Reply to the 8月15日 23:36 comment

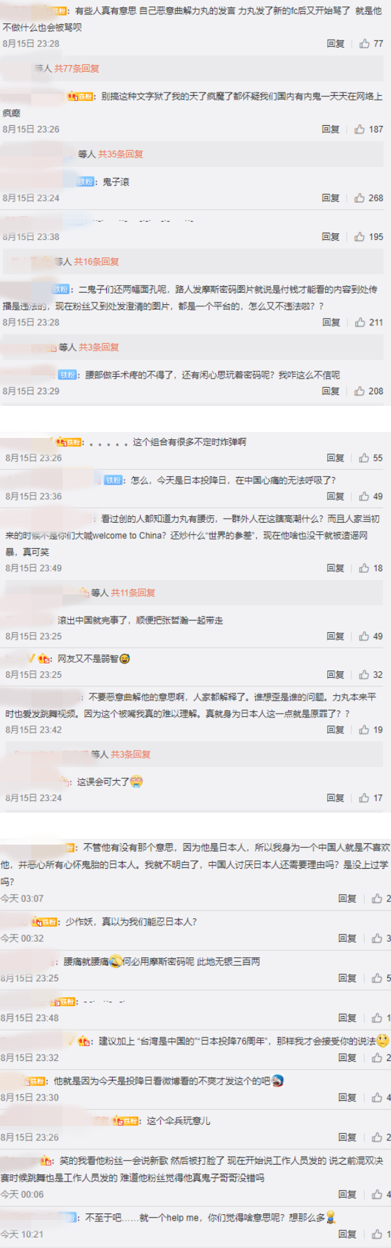point(336,497)
